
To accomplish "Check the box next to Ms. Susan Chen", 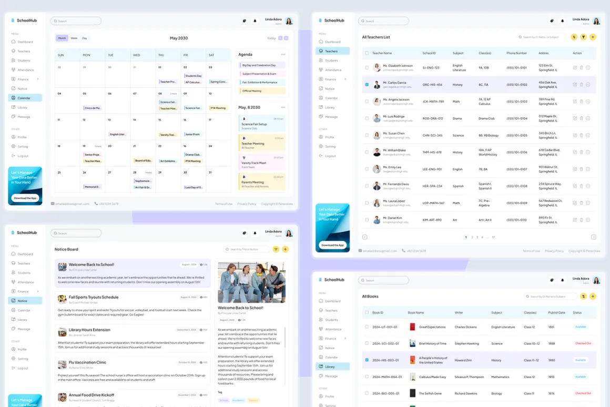I will tap(367, 136).
